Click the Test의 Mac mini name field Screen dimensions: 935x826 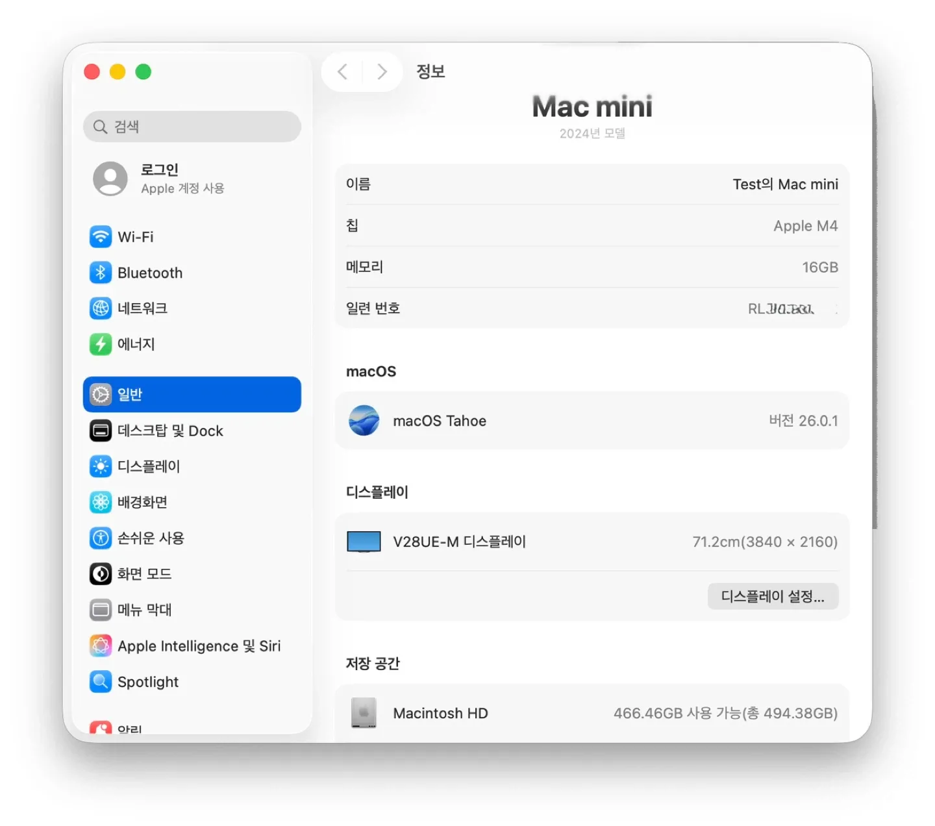pyautogui.click(x=784, y=184)
